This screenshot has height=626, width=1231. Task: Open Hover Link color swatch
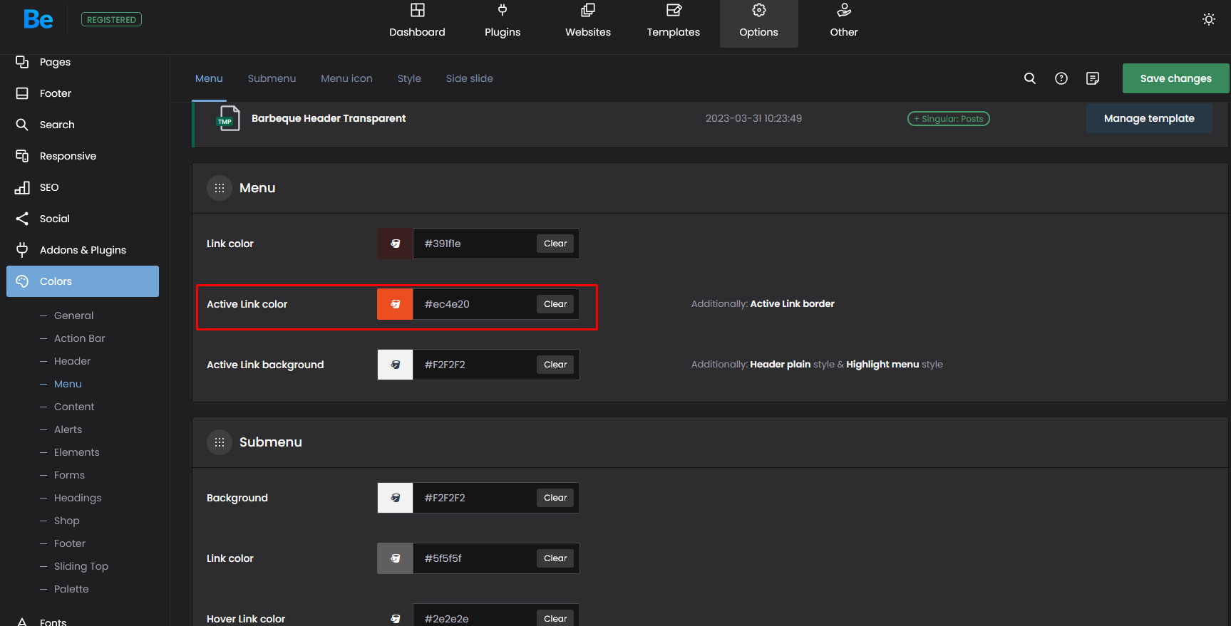click(395, 617)
